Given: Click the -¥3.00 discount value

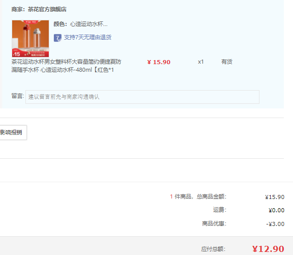Looking at the screenshot, I should (275, 224).
